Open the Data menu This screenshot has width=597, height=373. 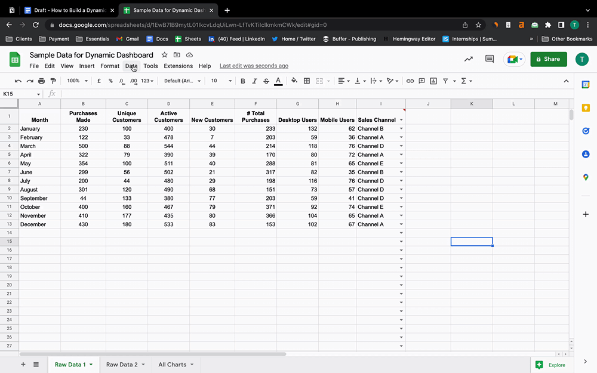[x=131, y=66]
